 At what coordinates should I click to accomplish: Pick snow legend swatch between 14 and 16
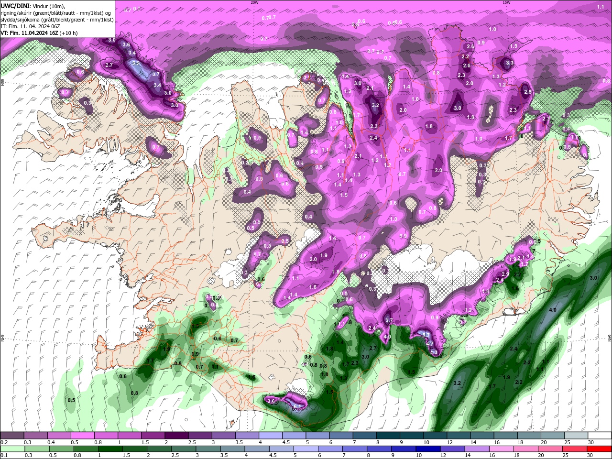(x=483, y=436)
